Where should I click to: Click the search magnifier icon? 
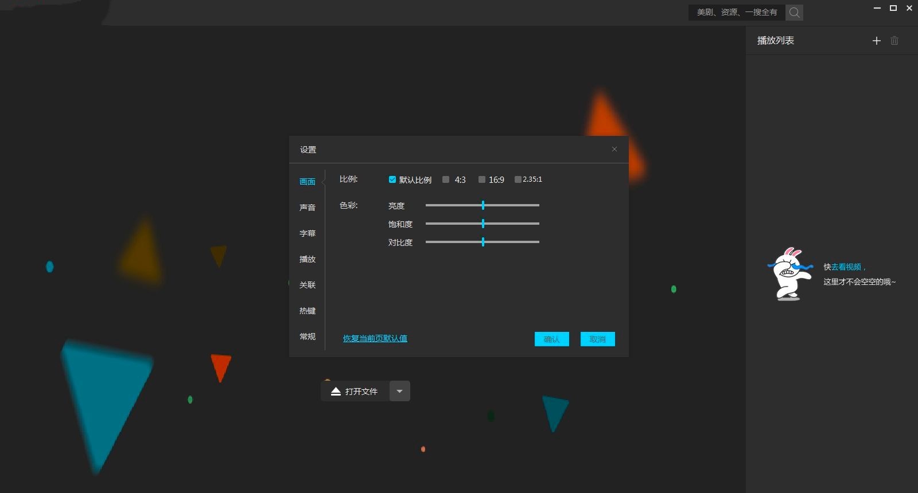[x=795, y=12]
